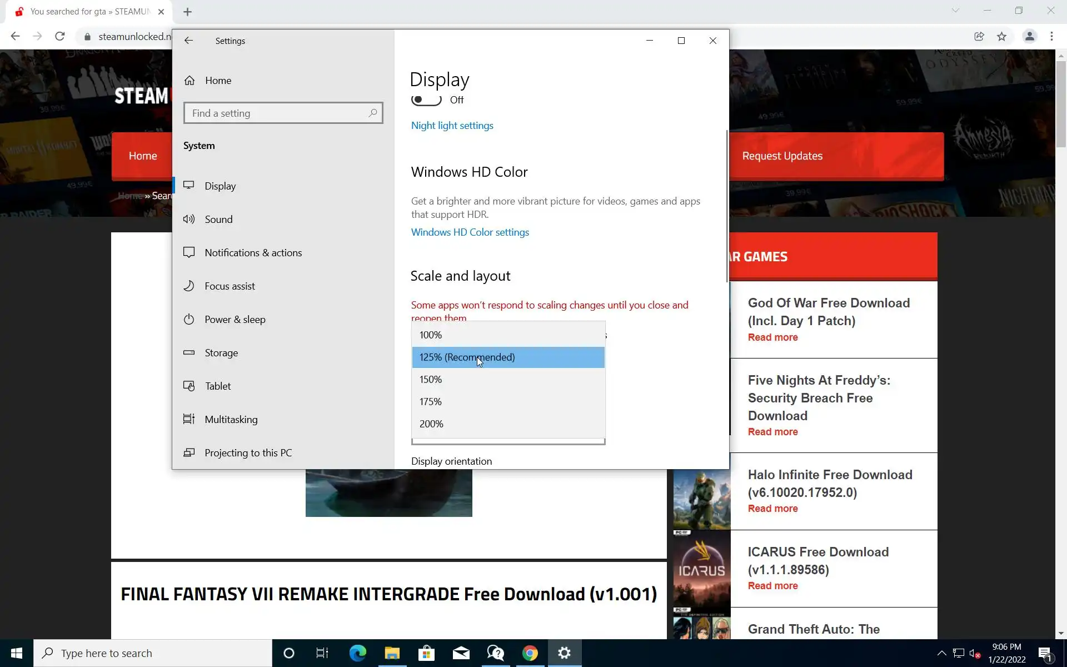Screen dimensions: 1067x667
Task: Choose 150% scaling option
Action: [431, 380]
